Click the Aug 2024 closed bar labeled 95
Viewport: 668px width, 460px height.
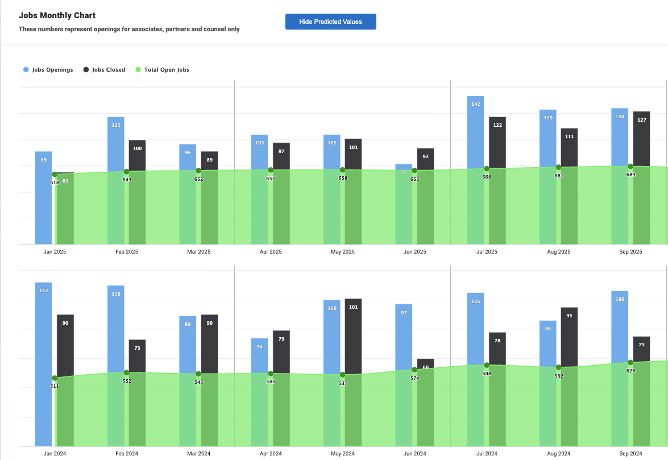(569, 335)
